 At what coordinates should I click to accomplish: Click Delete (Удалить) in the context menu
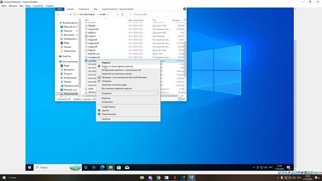pyautogui.click(x=106, y=111)
